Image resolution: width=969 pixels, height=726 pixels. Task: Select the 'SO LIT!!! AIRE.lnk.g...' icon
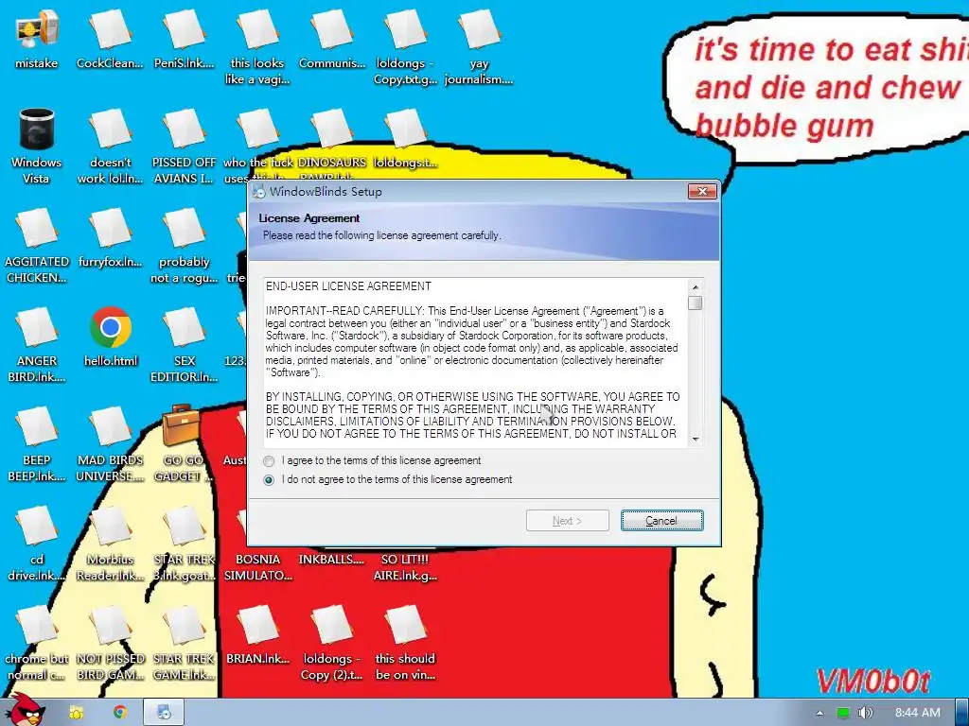405,567
